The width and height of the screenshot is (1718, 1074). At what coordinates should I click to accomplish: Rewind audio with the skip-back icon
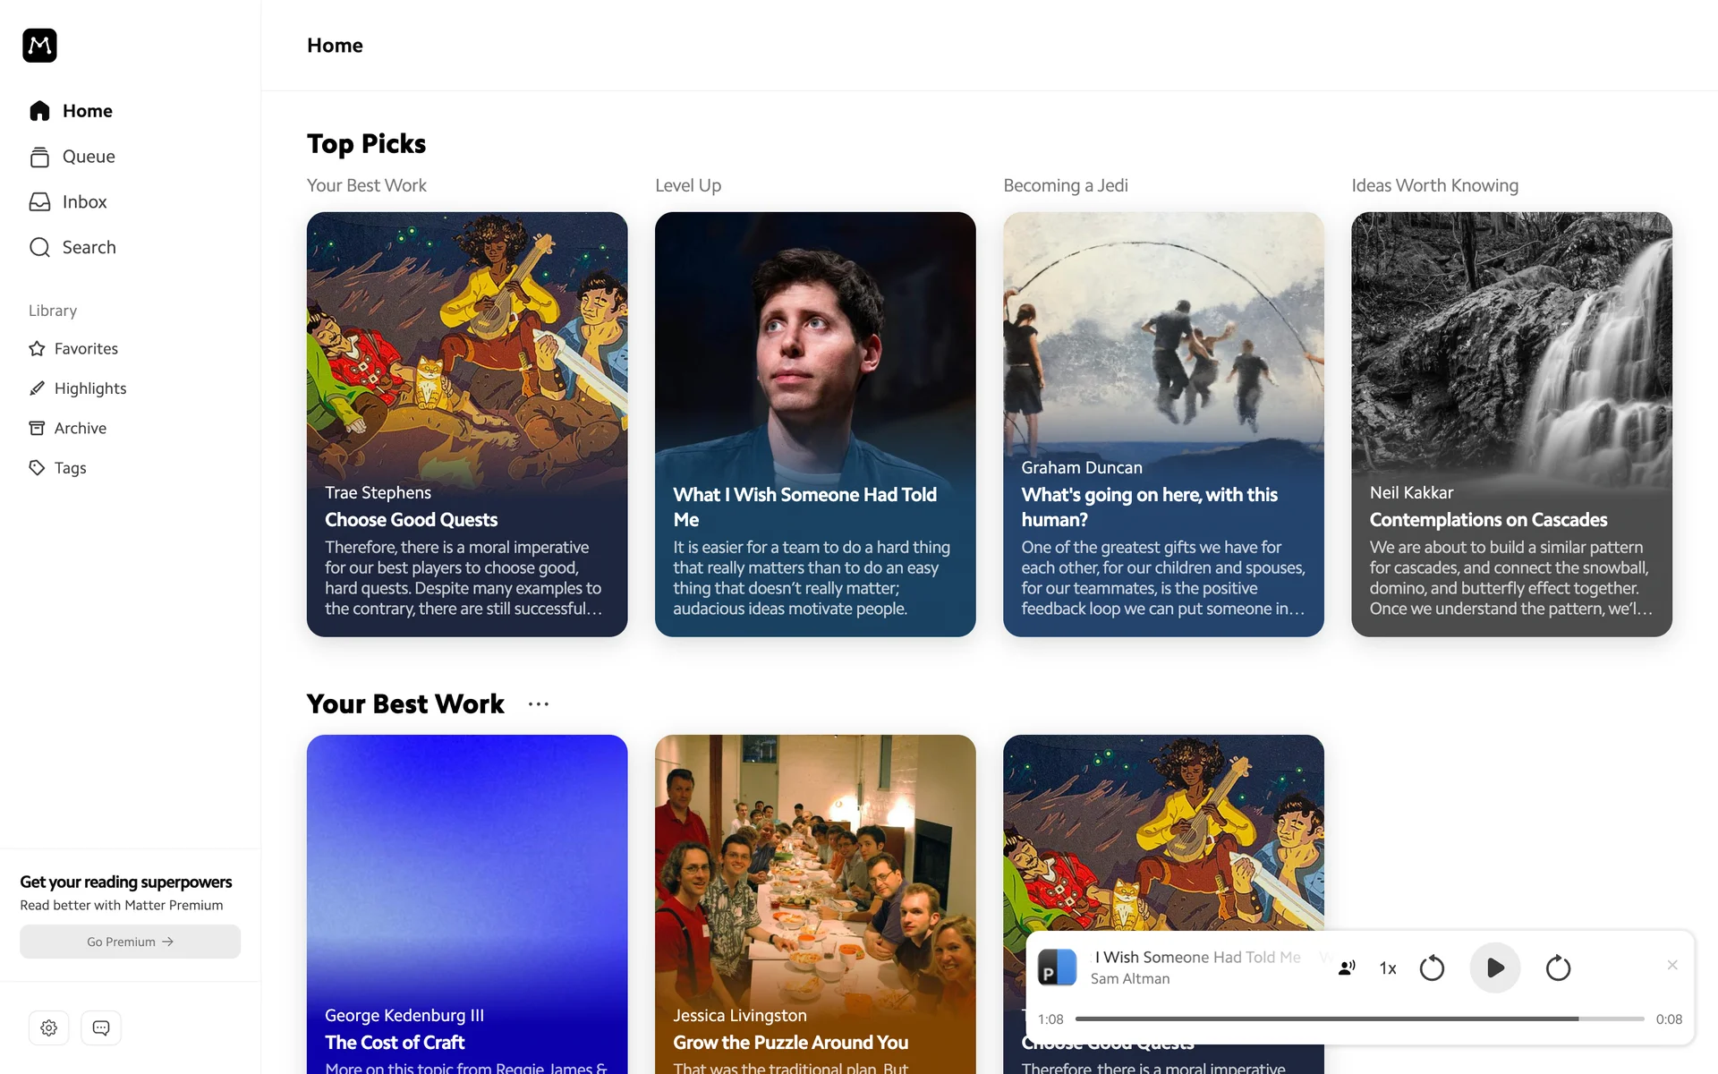(x=1432, y=967)
